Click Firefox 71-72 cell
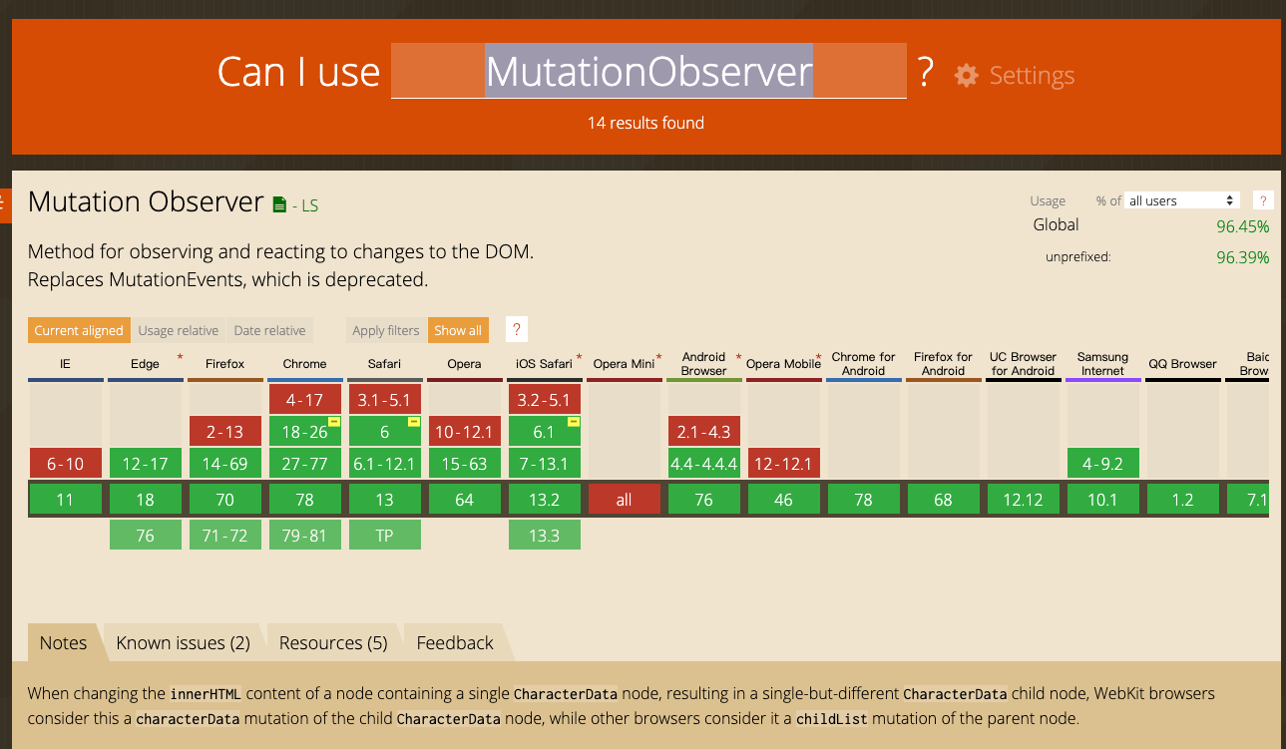 click(x=225, y=536)
